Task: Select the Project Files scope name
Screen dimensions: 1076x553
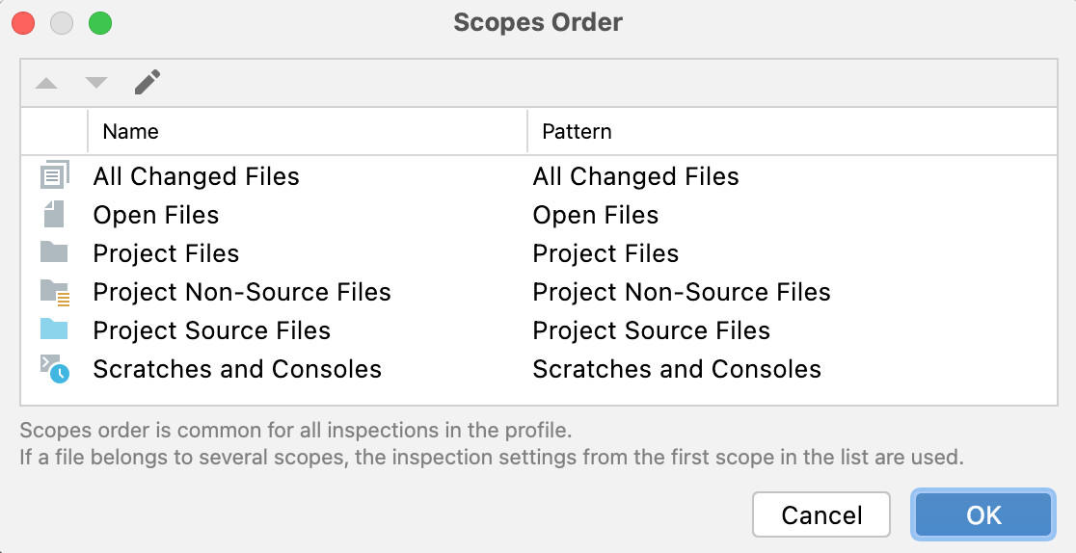Action: pyautogui.click(x=166, y=253)
